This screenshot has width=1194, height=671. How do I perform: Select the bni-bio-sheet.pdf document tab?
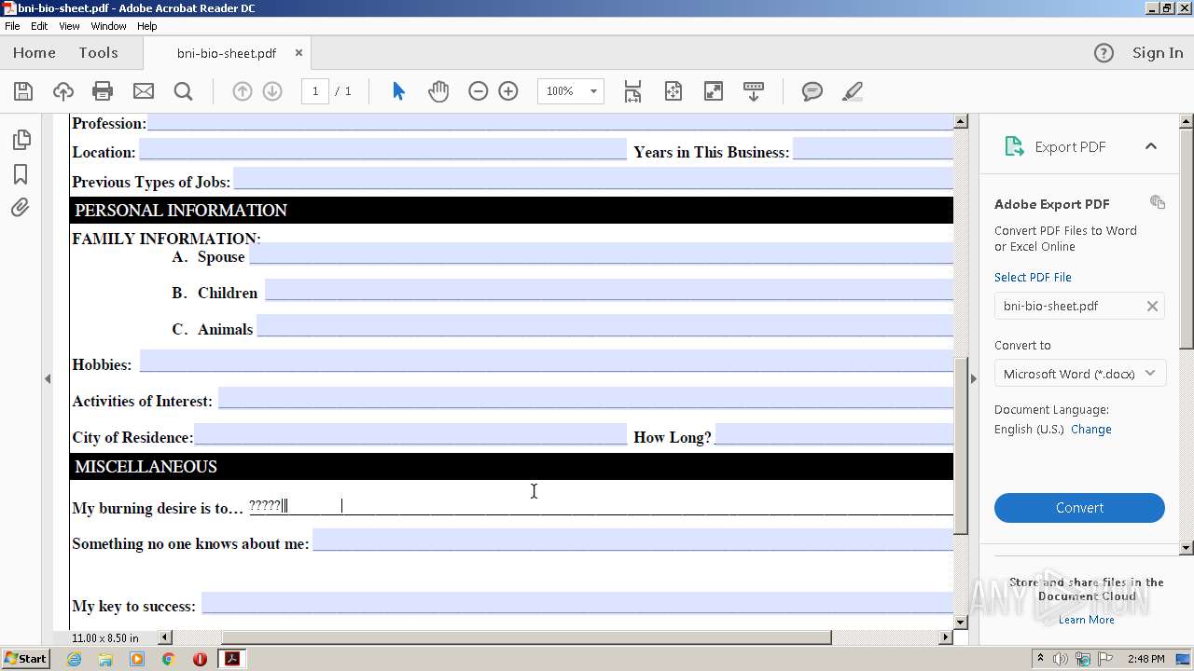227,53
